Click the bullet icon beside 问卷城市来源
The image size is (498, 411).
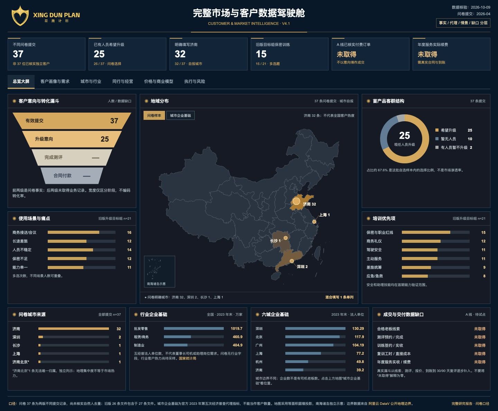click(14, 315)
